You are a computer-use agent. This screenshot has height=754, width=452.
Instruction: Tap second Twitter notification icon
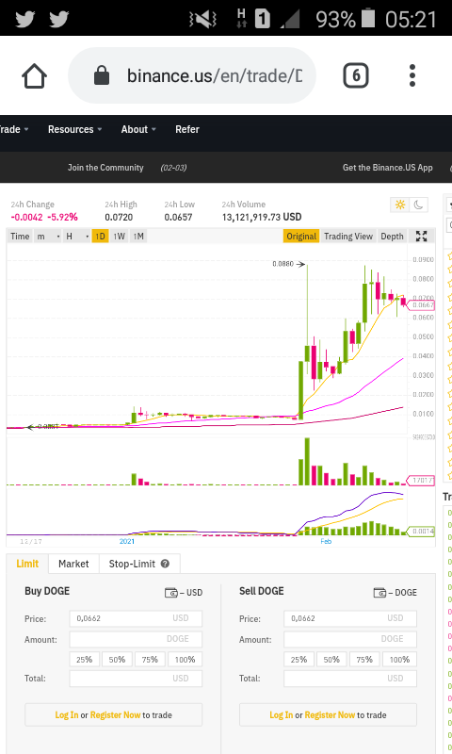coord(59,19)
